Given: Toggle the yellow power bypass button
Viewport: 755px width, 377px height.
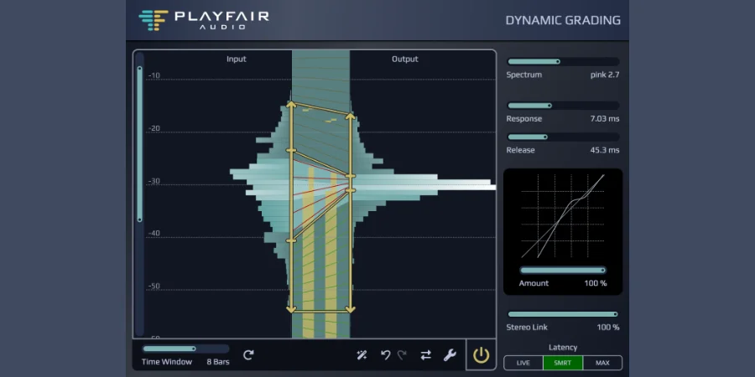Looking at the screenshot, I should click(481, 355).
